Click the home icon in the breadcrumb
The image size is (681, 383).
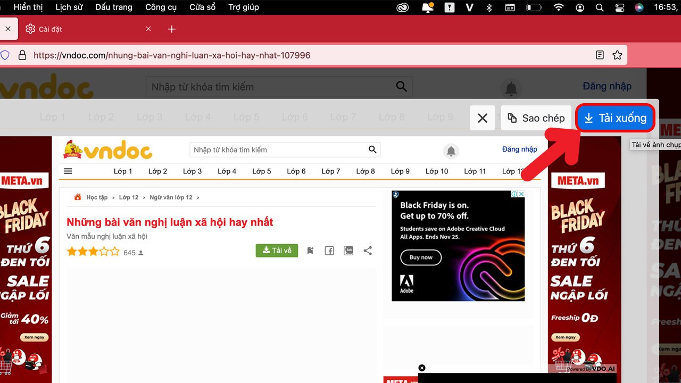(x=78, y=197)
